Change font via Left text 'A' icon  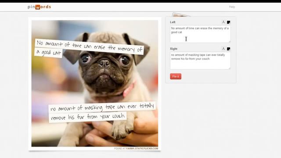(x=223, y=22)
